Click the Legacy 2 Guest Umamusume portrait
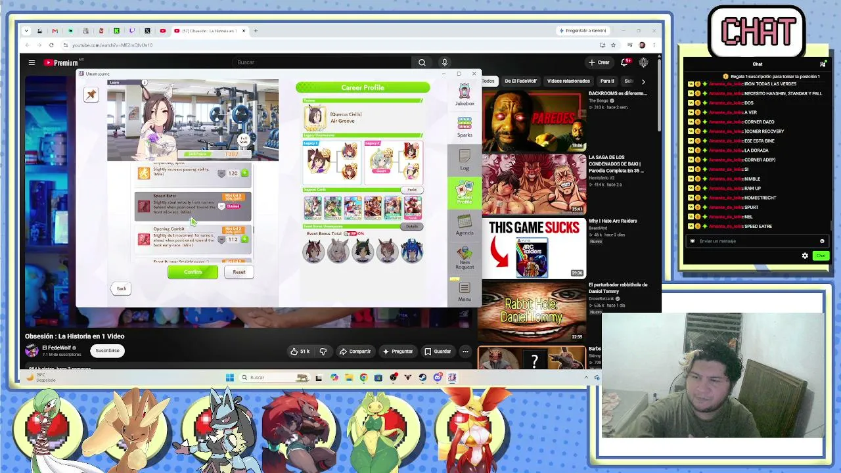This screenshot has height=473, width=841. tap(381, 162)
